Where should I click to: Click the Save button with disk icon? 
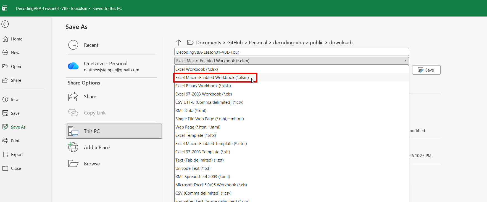426,70
